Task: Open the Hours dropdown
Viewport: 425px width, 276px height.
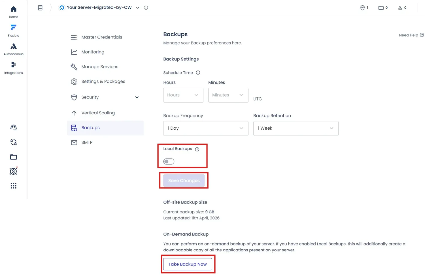Action: click(x=183, y=95)
